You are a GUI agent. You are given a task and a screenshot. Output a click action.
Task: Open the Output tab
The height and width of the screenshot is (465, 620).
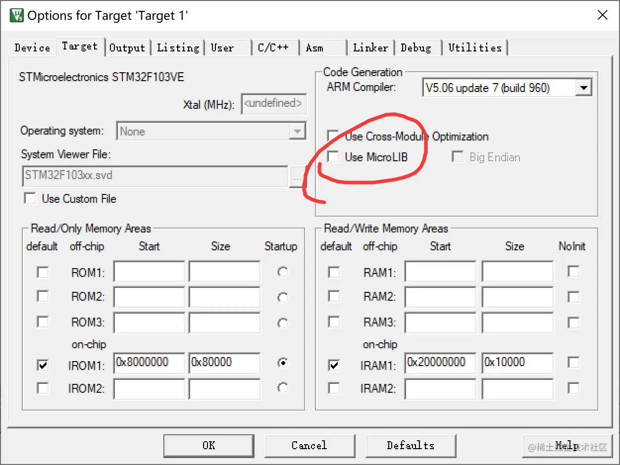coord(127,47)
